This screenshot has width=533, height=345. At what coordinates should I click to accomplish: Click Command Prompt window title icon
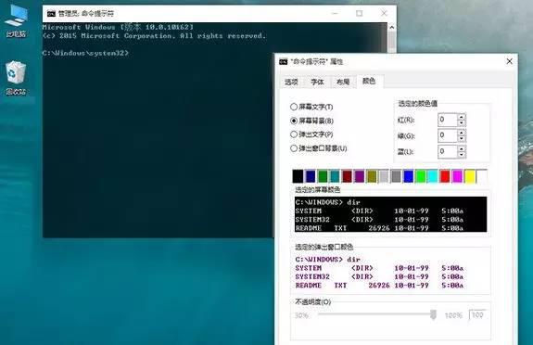coord(51,14)
